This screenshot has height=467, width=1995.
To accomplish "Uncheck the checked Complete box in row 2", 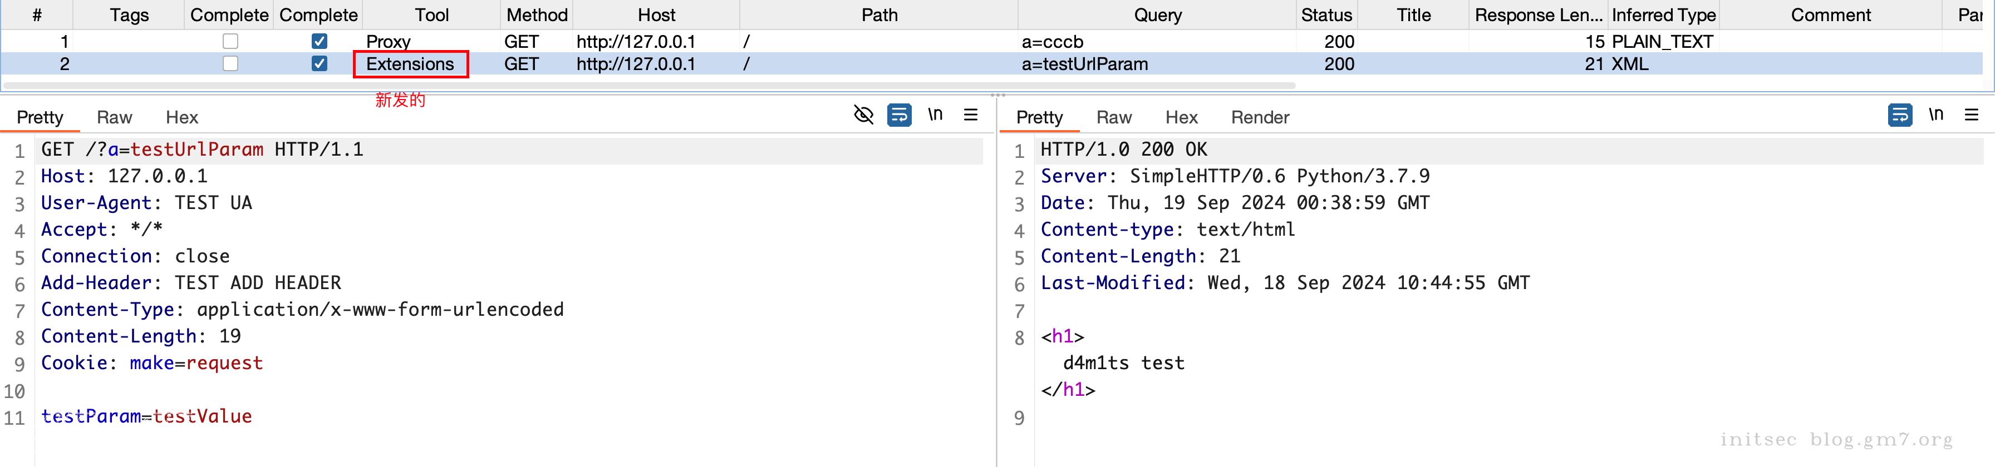I will pyautogui.click(x=319, y=63).
